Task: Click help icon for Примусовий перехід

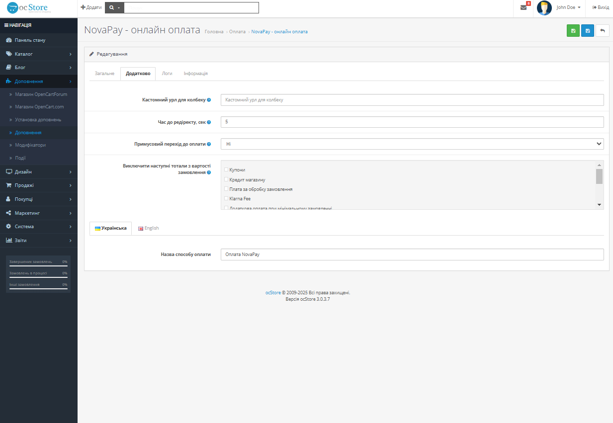Action: tap(209, 144)
